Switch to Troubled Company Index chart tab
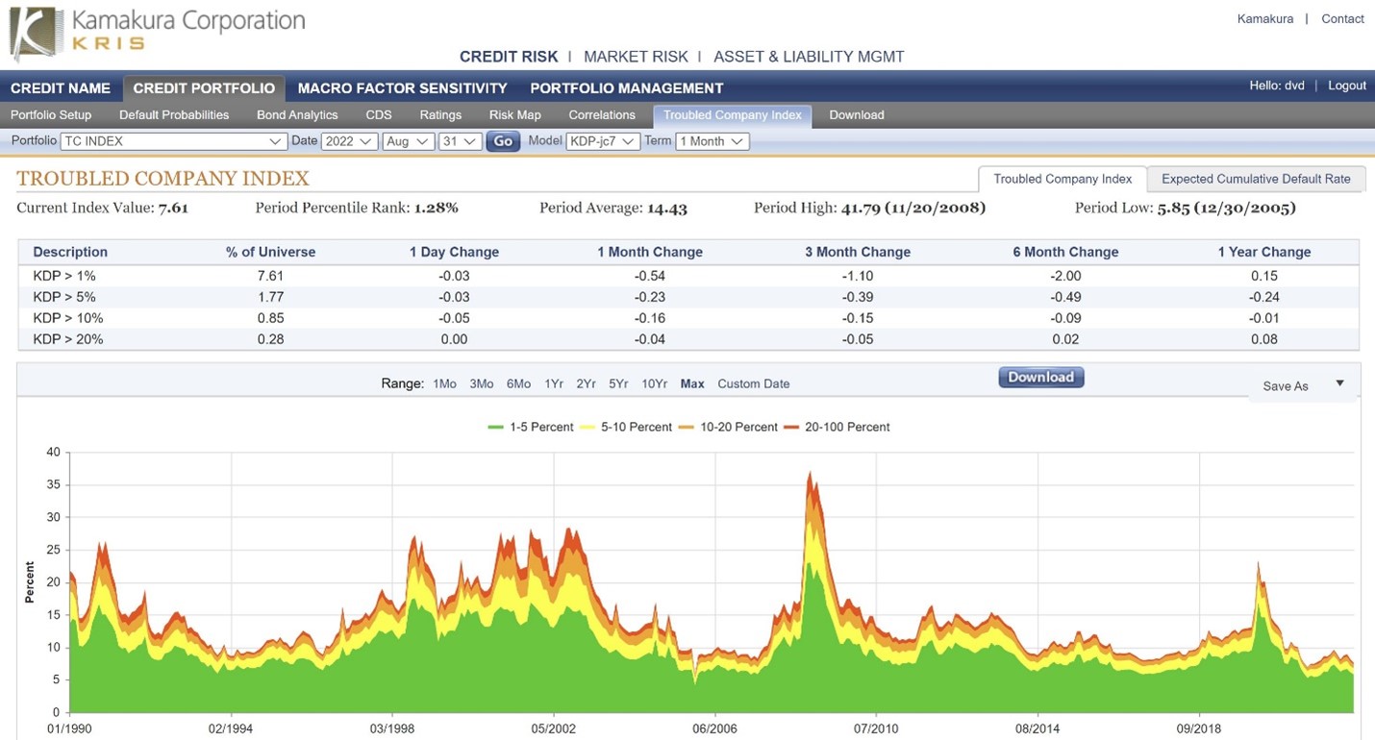The image size is (1375, 740). 1062,179
